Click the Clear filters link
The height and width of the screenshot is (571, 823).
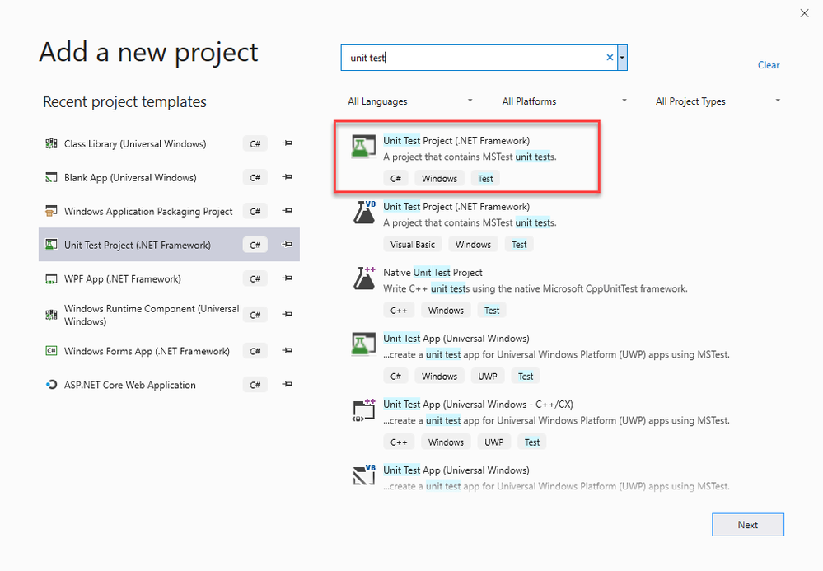769,65
